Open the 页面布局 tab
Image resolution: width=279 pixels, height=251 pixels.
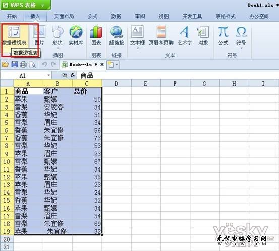click(x=64, y=16)
